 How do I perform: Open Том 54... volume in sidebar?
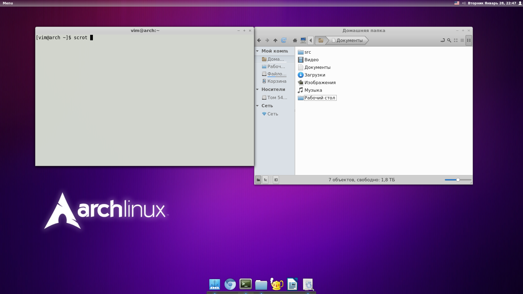275,97
